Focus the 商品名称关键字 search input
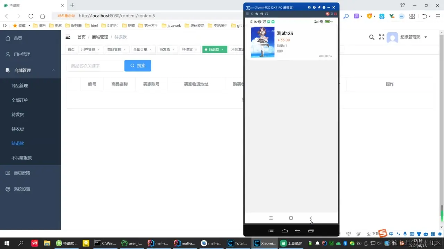This screenshot has width=444, height=249. pyautogui.click(x=95, y=66)
